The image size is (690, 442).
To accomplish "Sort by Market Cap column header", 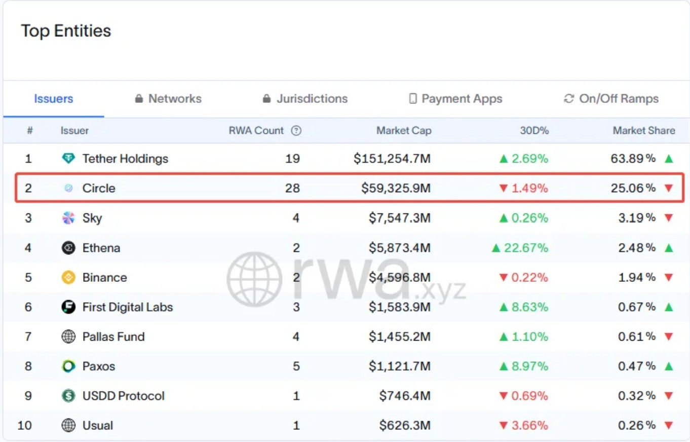I will click(x=404, y=131).
